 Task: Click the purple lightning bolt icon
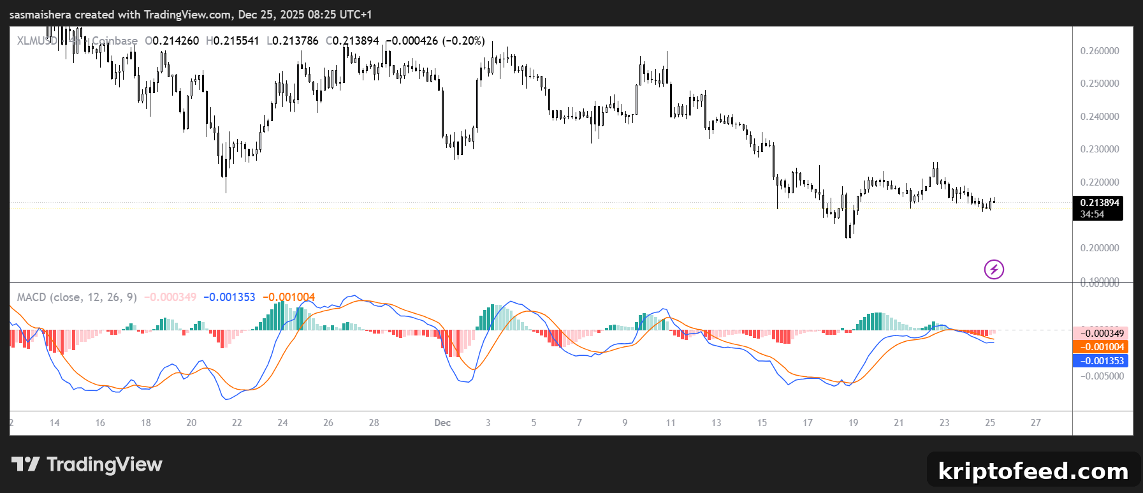click(x=994, y=270)
